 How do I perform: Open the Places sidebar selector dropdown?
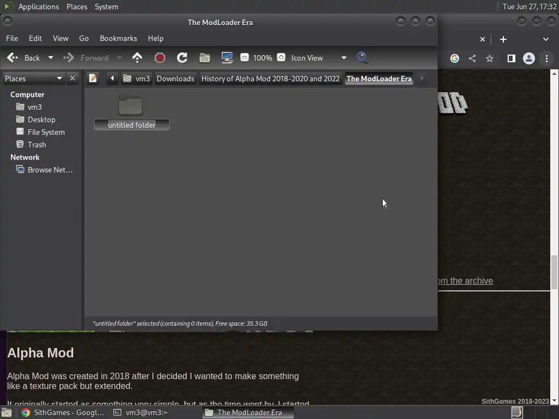pos(33,79)
